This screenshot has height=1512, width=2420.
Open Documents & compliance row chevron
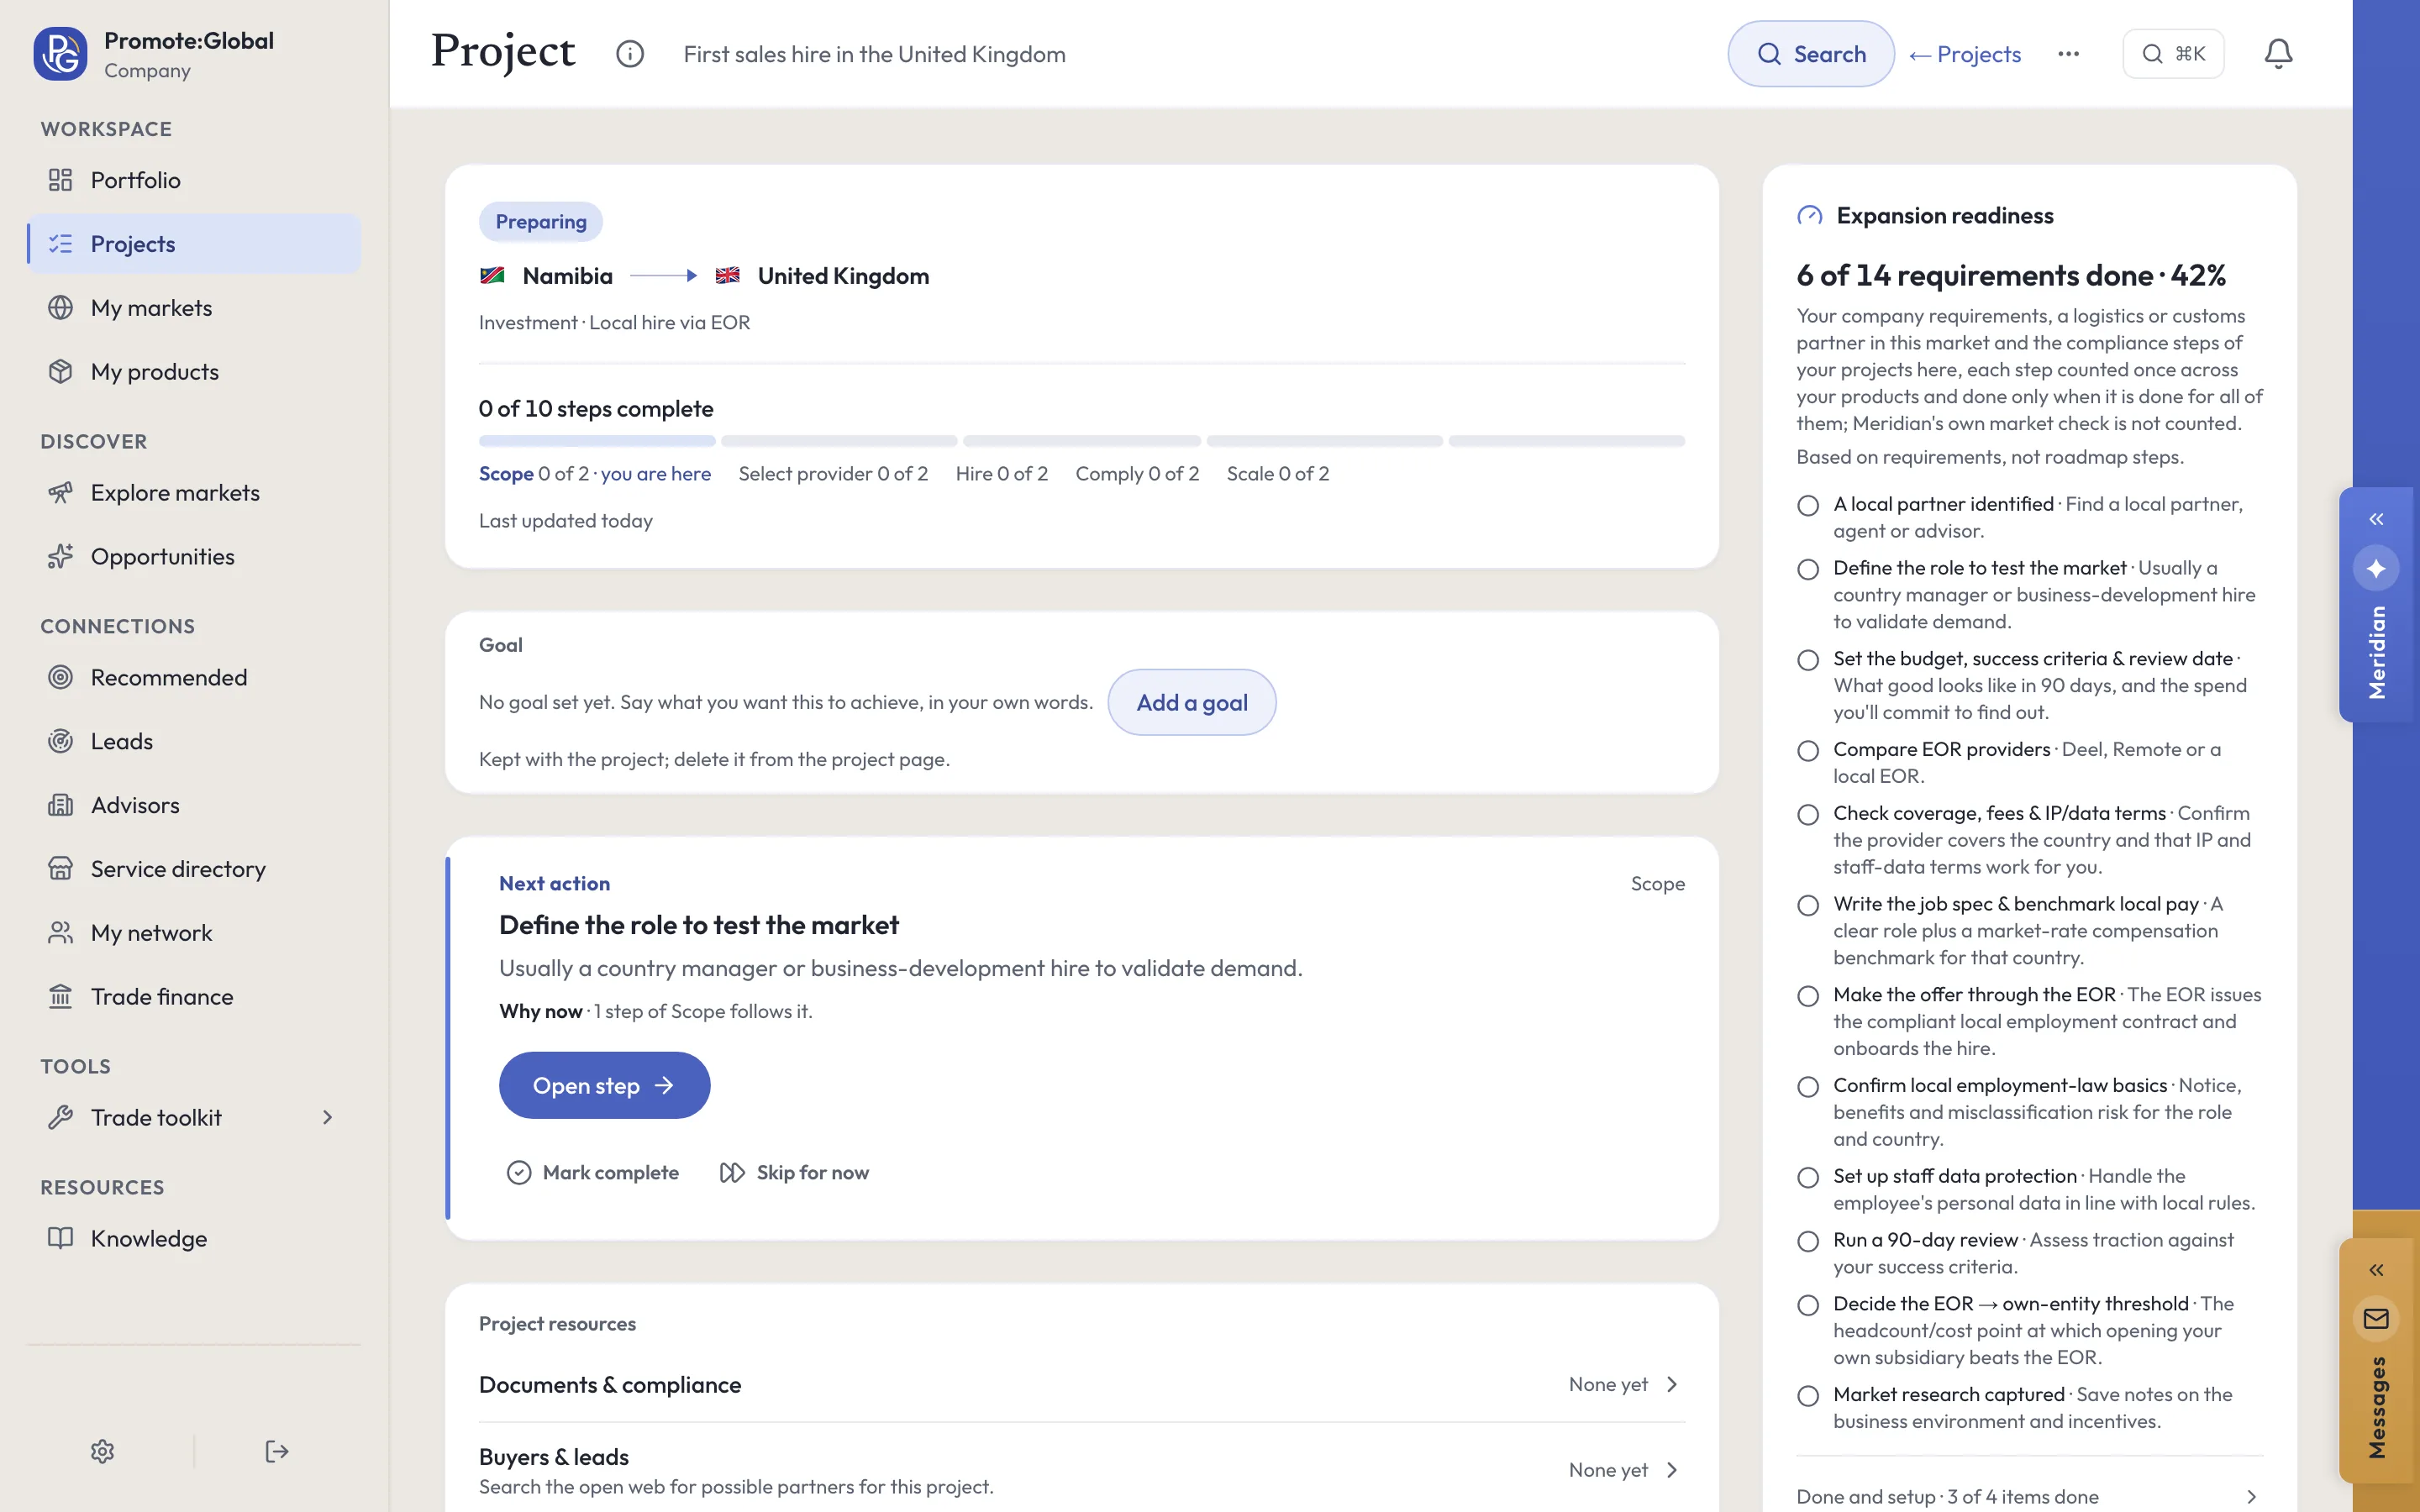click(1672, 1384)
